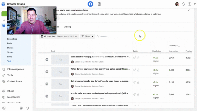
Task: Click the webcam video overlay
Action: click(x=32, y=20)
